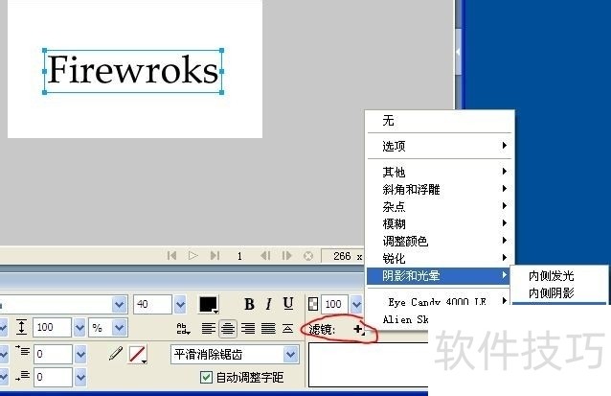
Task: Open the 调整颜色 submenu
Action: coord(440,241)
